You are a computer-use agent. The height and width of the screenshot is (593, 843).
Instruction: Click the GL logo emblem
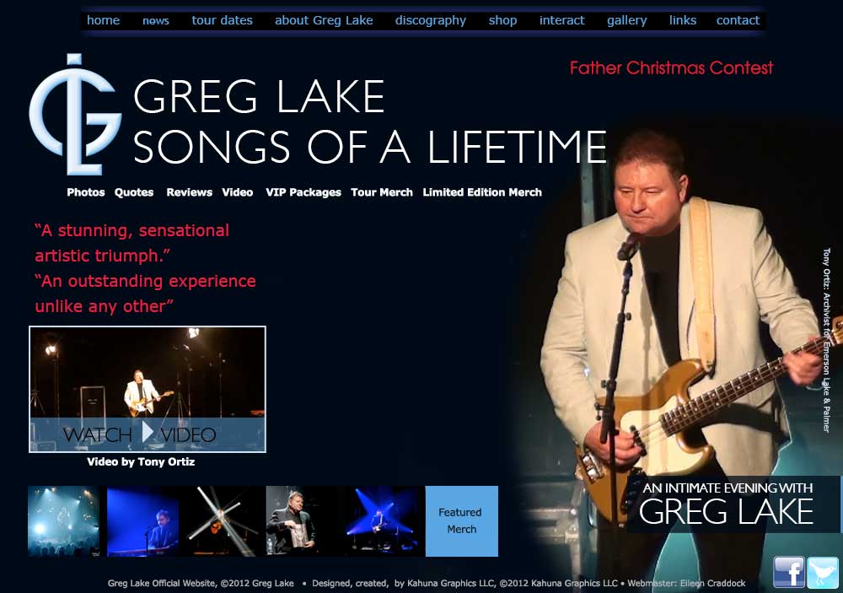point(75,114)
